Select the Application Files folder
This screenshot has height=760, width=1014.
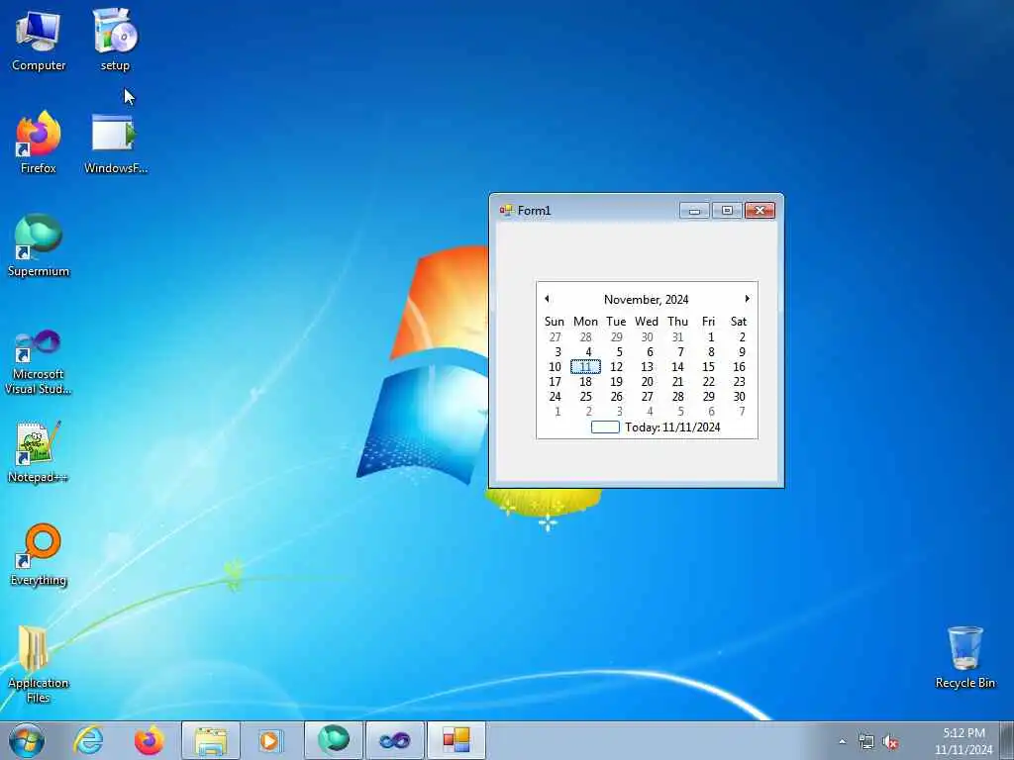[39, 664]
